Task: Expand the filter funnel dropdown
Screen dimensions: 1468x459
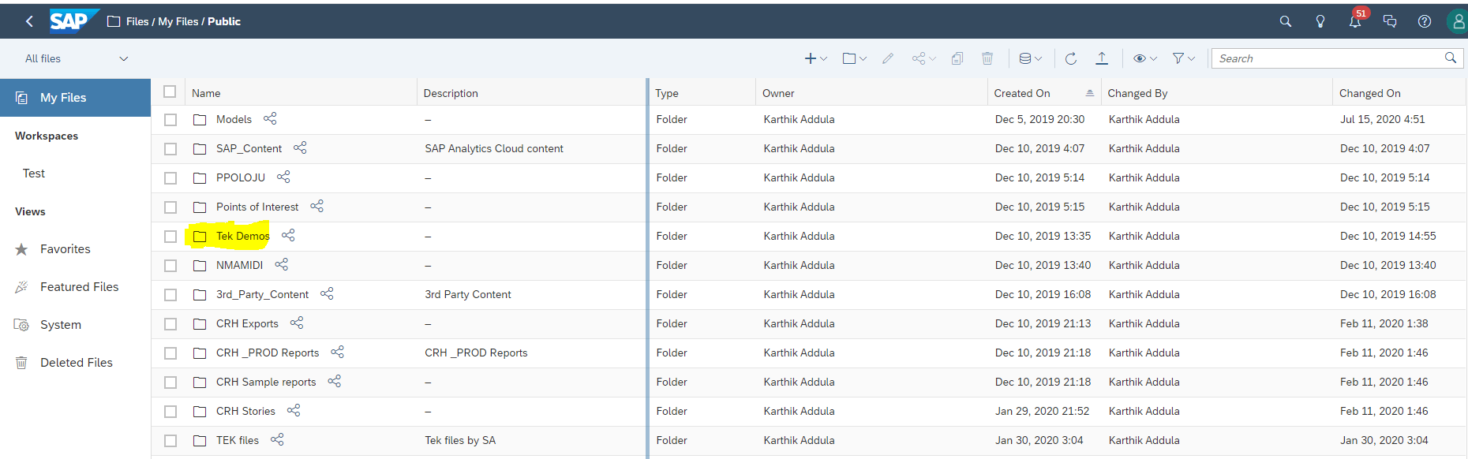Action: [x=1184, y=58]
